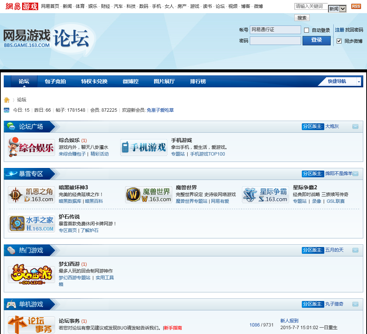Open the 网易有爱 link
Image resolution: width=367 pixels, height=334 pixels.
[x=220, y=201]
